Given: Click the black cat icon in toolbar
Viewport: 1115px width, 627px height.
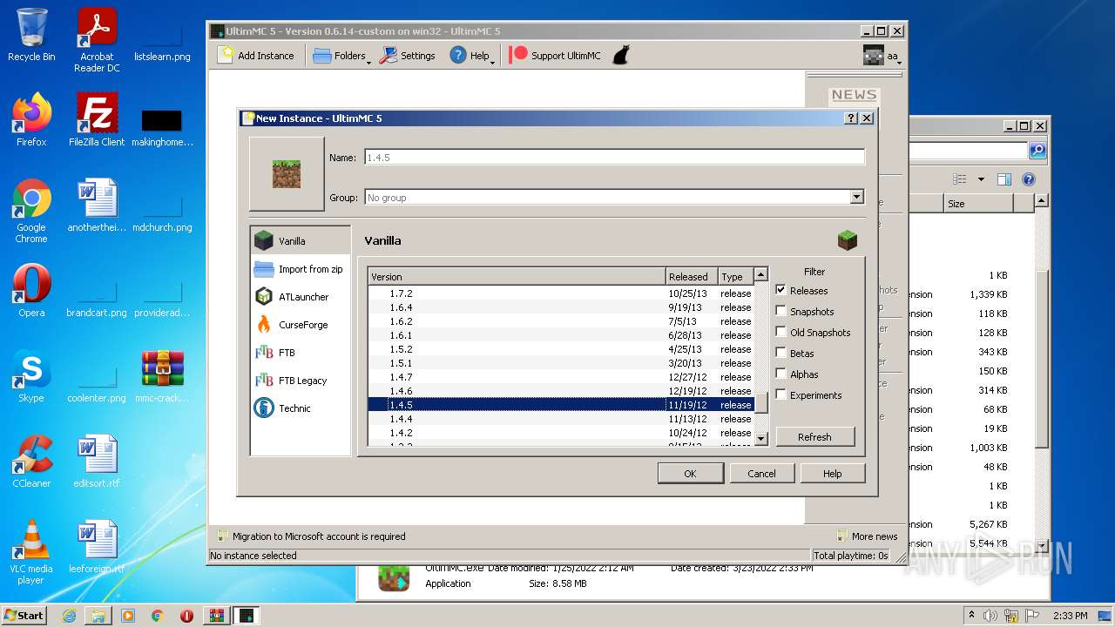Looking at the screenshot, I should coord(620,55).
